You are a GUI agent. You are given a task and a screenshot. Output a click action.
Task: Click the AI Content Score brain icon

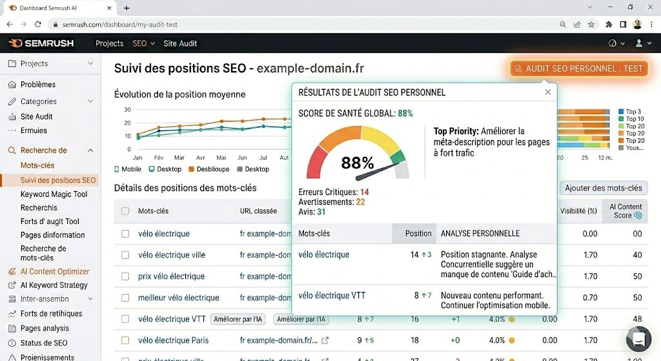pyautogui.click(x=638, y=216)
